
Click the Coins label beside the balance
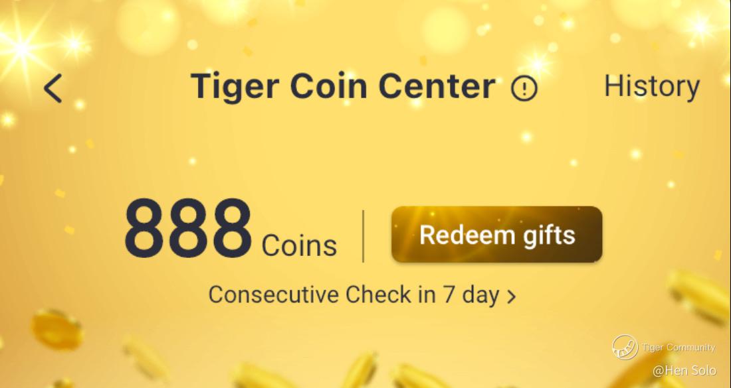pyautogui.click(x=299, y=245)
